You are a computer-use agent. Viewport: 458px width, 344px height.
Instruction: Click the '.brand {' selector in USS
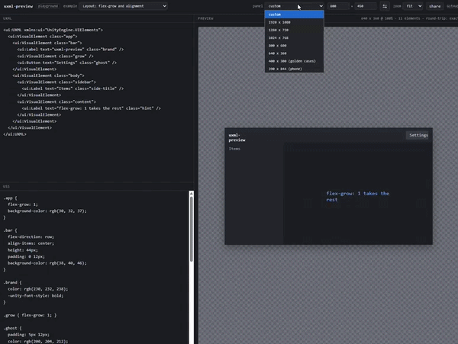pos(12,282)
